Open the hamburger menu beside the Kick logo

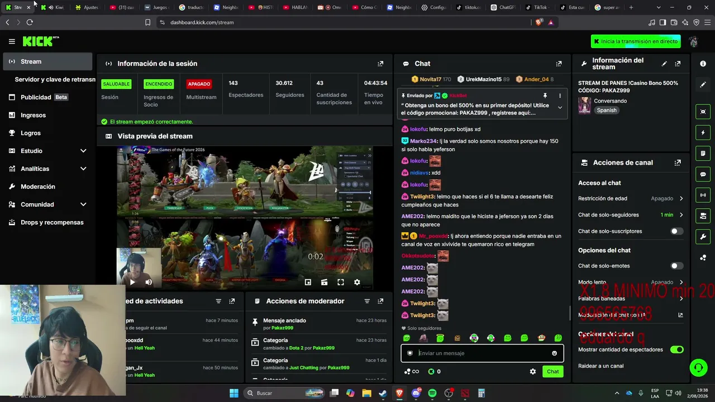pyautogui.click(x=12, y=41)
